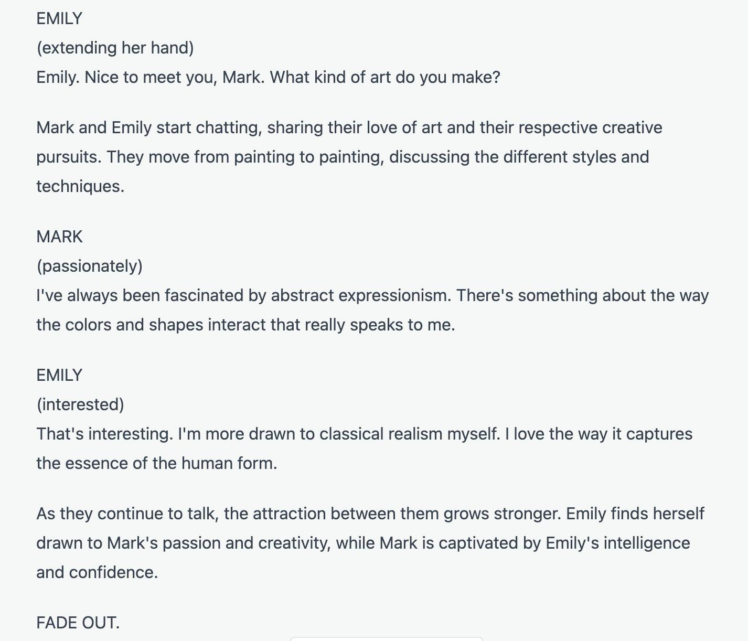748x641 pixels.
Task: Click the first EMILY character heading
Action: point(59,18)
